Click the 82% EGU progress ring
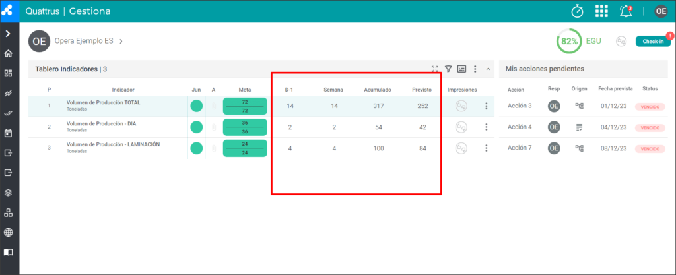This screenshot has width=676, height=275. pos(568,42)
